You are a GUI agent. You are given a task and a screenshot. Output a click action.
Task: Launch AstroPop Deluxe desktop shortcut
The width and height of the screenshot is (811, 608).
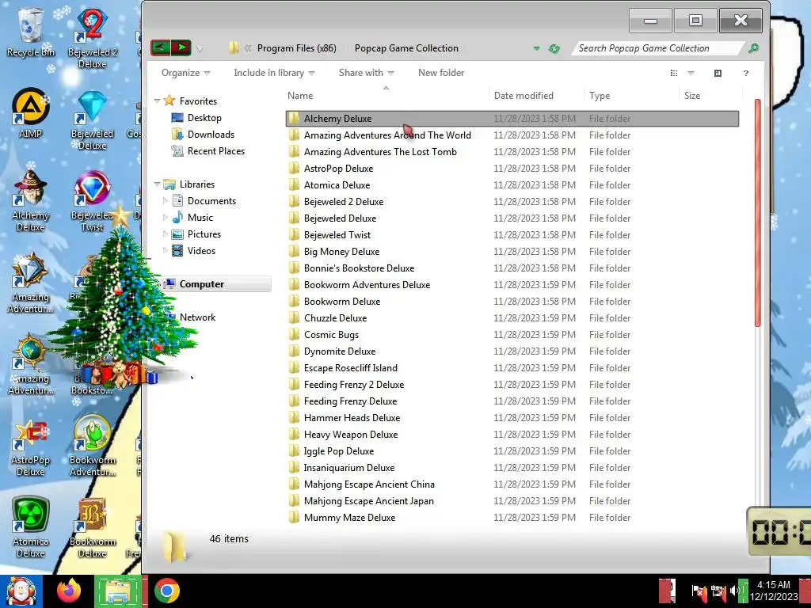(31, 447)
